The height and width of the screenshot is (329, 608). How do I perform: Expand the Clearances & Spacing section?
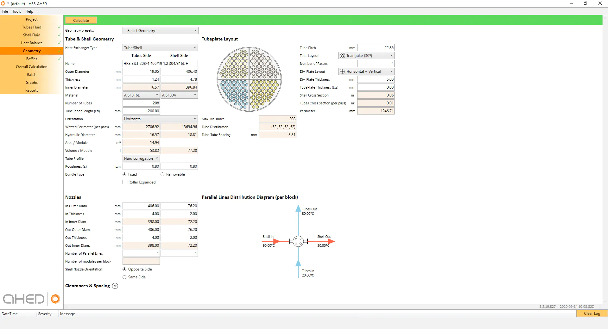[115, 286]
